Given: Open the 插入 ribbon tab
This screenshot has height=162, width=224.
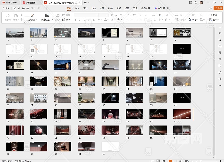Looking at the screenshot, I should 77,8.
